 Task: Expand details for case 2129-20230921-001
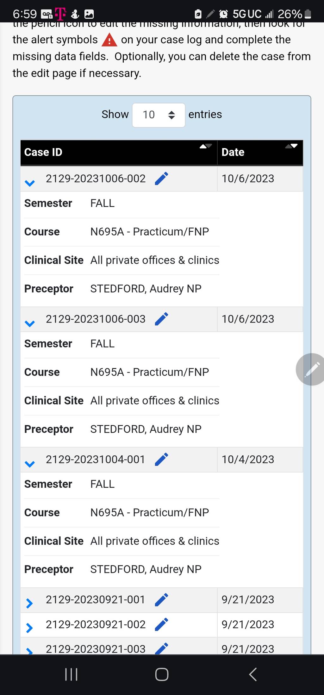point(29,603)
